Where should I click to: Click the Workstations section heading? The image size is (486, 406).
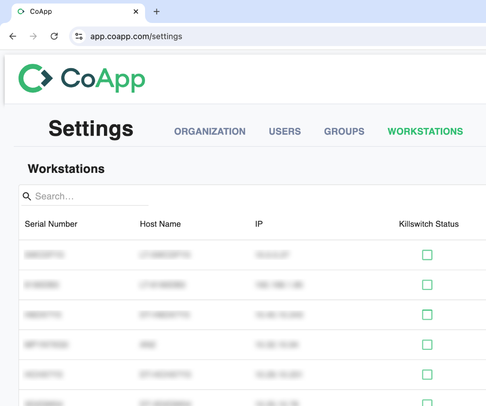pos(66,169)
